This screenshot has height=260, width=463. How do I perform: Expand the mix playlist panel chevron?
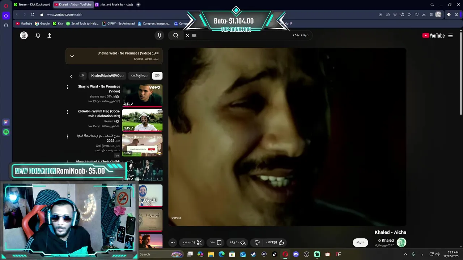tap(72, 56)
